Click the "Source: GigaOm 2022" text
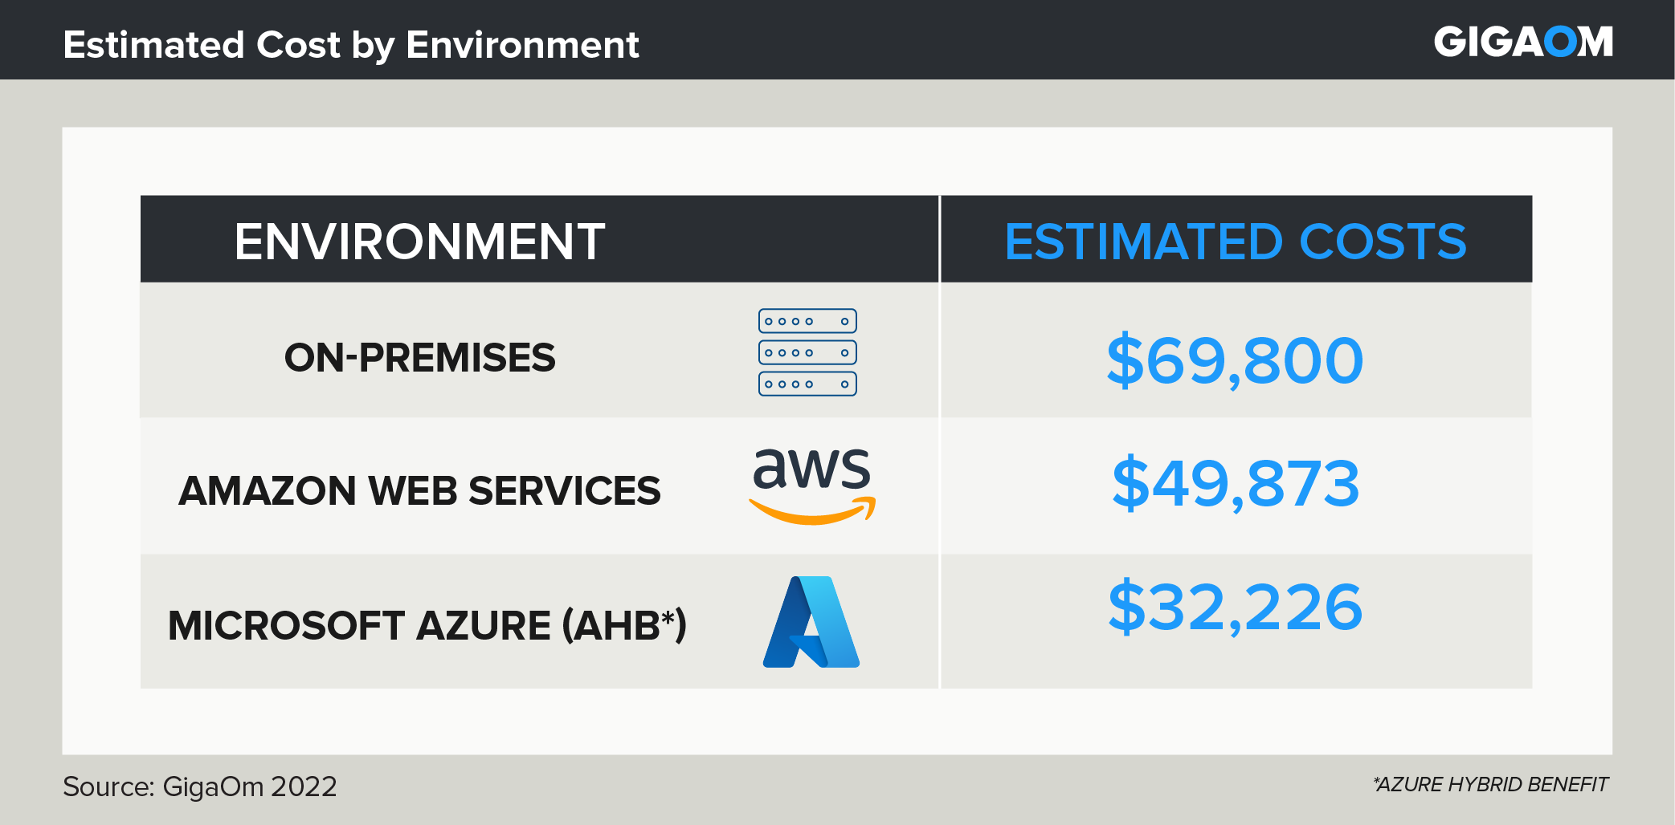This screenshot has height=825, width=1675. (x=200, y=786)
